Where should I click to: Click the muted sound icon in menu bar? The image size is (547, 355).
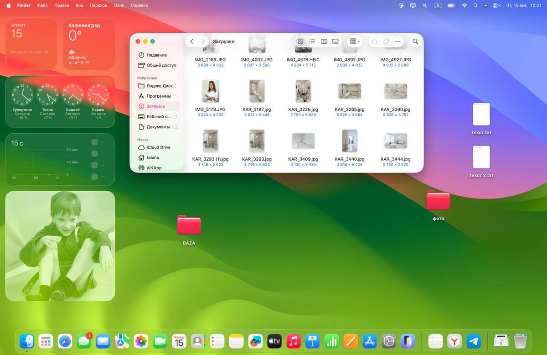(x=425, y=5)
